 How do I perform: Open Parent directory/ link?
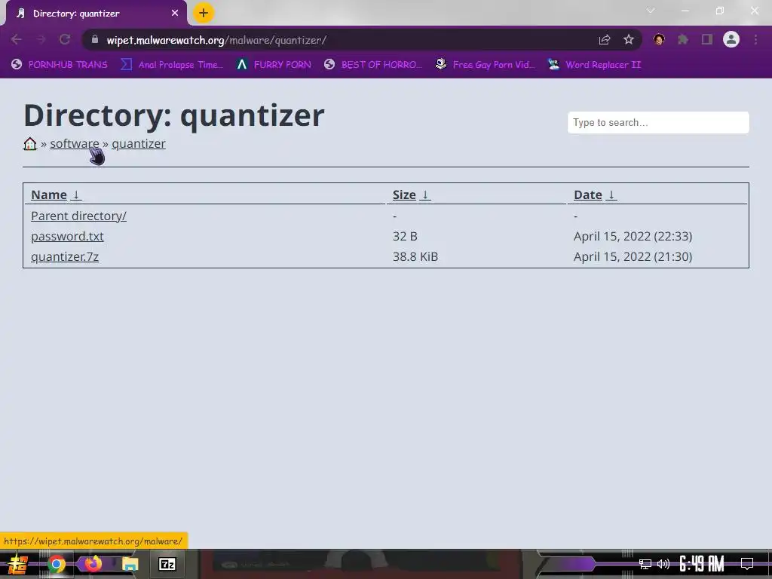coord(78,216)
